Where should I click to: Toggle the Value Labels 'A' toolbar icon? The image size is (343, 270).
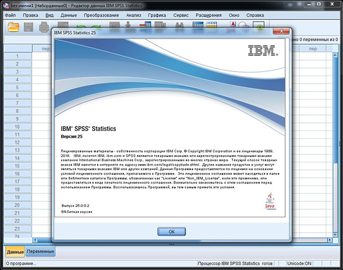point(233,24)
